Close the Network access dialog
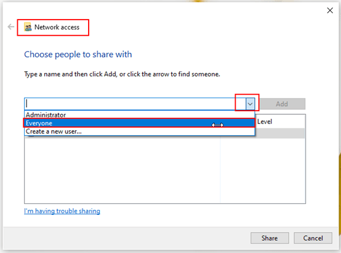This screenshot has height=253, width=341. (x=330, y=10)
